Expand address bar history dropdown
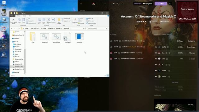 [x=83, y=28]
